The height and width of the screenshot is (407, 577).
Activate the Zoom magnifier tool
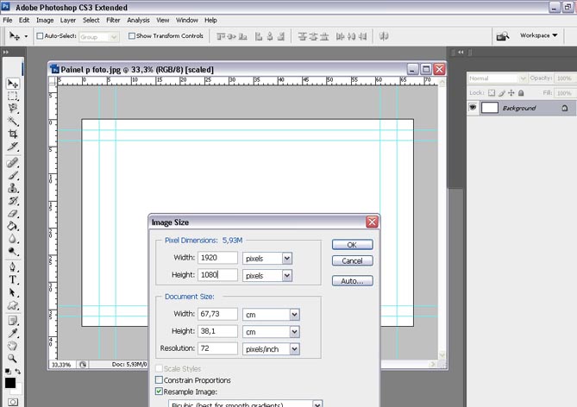13,357
